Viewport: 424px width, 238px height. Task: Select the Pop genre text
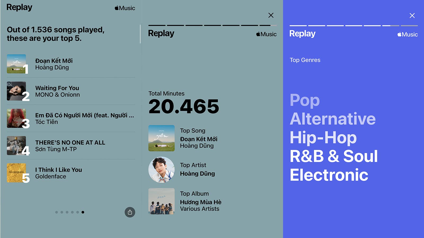click(x=305, y=100)
